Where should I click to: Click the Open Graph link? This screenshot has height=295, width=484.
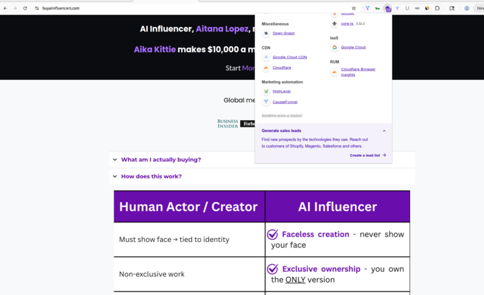pos(283,33)
